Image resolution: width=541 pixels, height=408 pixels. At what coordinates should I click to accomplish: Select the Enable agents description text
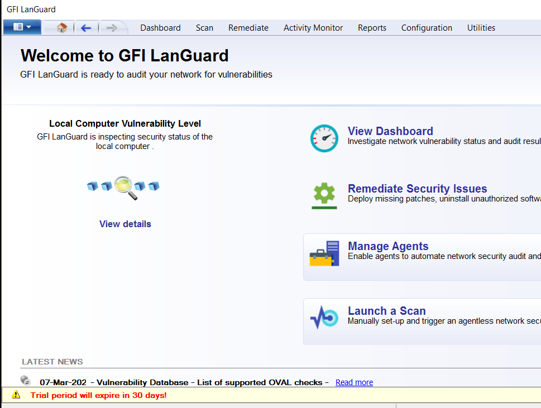coord(444,256)
